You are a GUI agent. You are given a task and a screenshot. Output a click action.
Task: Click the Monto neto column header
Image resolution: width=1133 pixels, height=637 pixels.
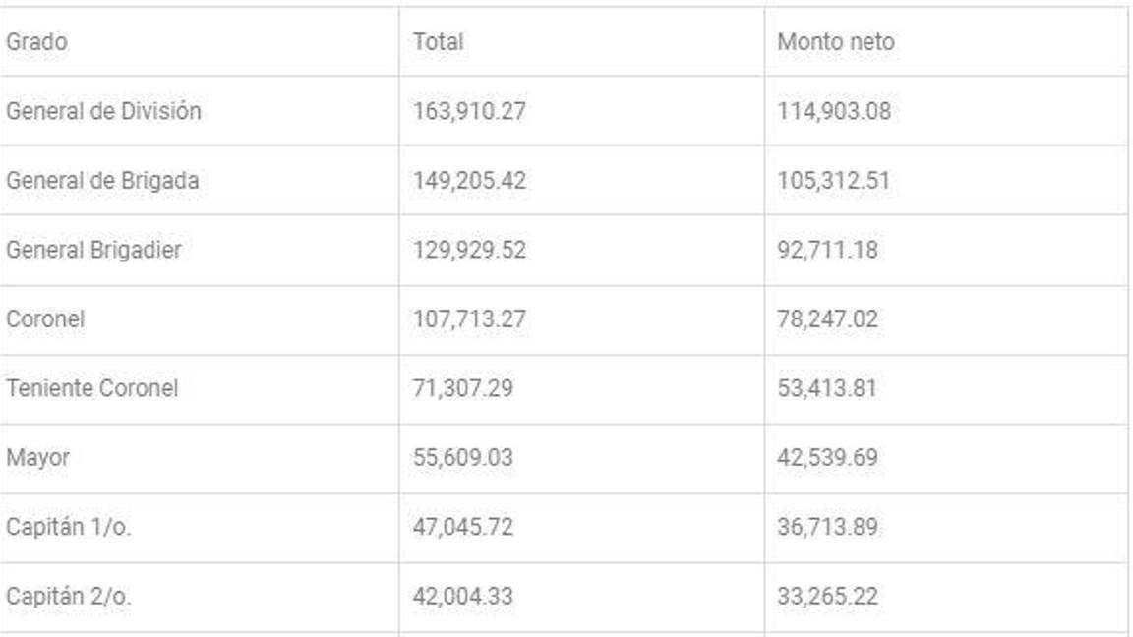835,42
